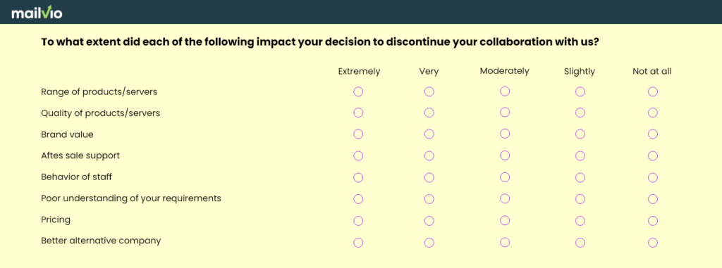Select Very for Pricing
The width and height of the screenshot is (722, 268).
pyautogui.click(x=429, y=221)
